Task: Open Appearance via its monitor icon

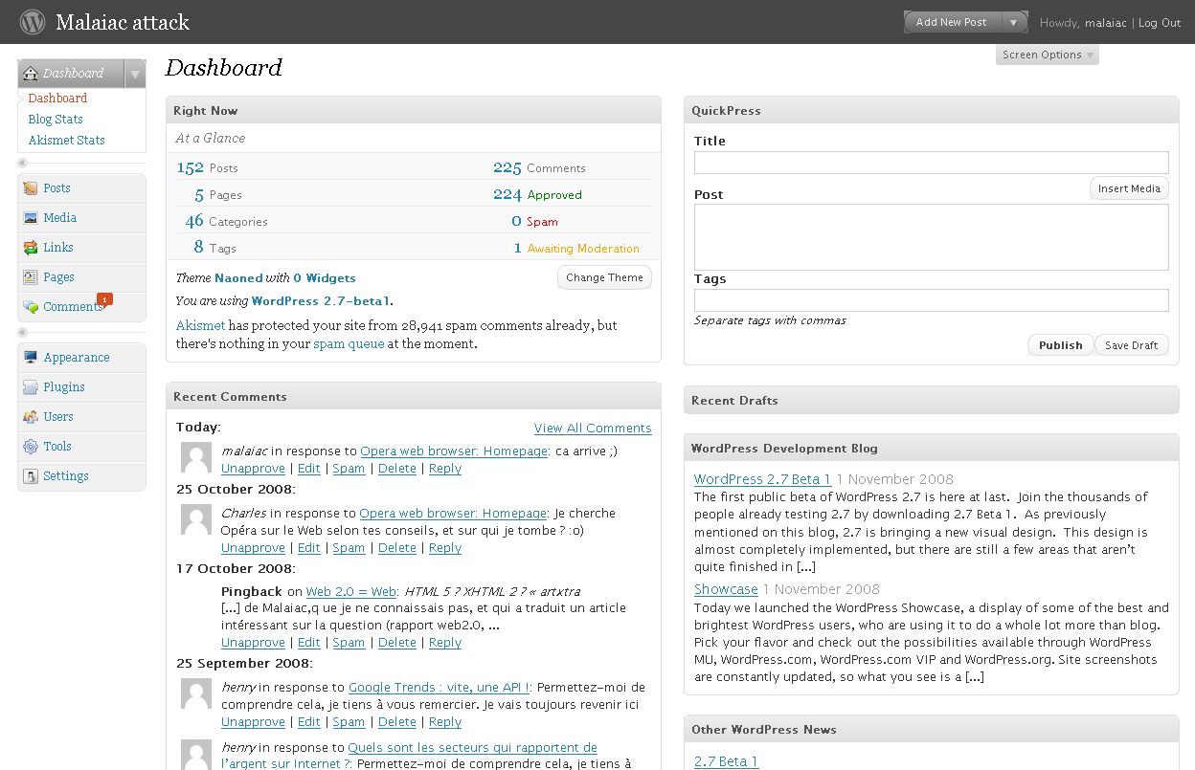Action: pos(31,358)
